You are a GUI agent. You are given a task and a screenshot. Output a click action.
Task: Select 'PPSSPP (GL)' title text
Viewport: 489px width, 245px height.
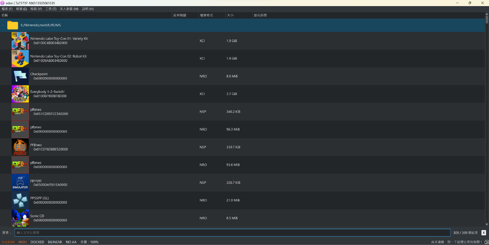coord(39,198)
